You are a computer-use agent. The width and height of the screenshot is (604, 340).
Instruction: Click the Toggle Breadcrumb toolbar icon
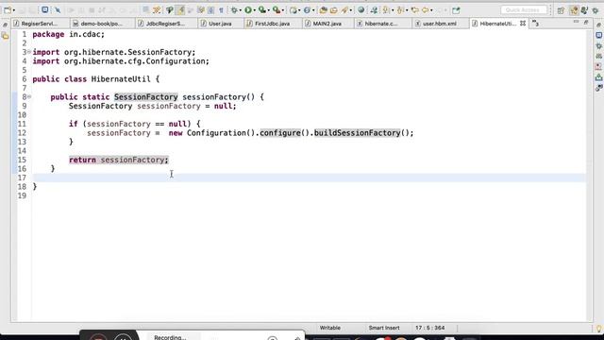pyautogui.click(x=145, y=10)
